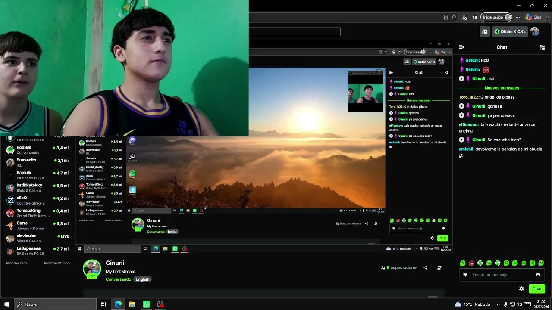Screen dimensions: 552x310
Task: Select the chat message "ya prendemos"
Action: 501,115
